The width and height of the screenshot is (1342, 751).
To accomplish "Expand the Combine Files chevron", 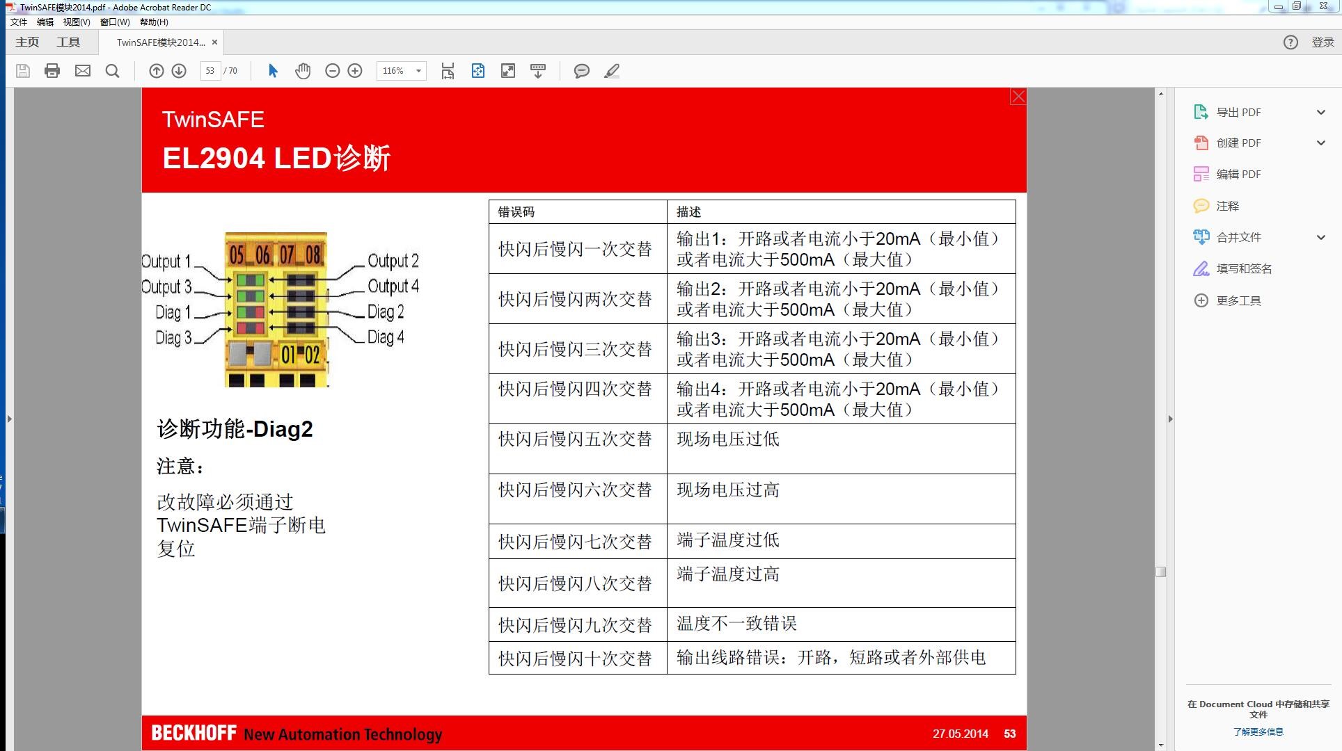I will coord(1321,237).
